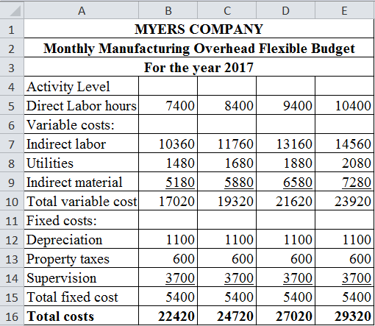Select column B header
The image size is (375, 326).
pos(168,10)
